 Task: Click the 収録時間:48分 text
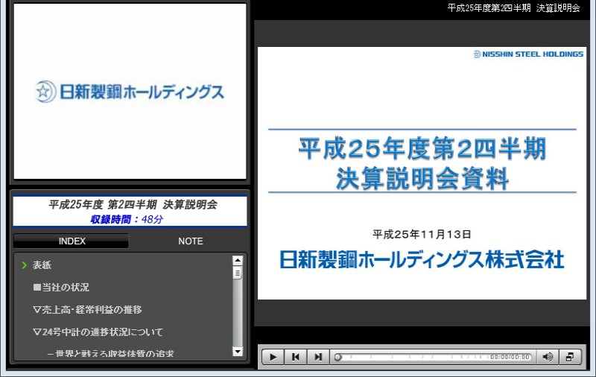[127, 219]
